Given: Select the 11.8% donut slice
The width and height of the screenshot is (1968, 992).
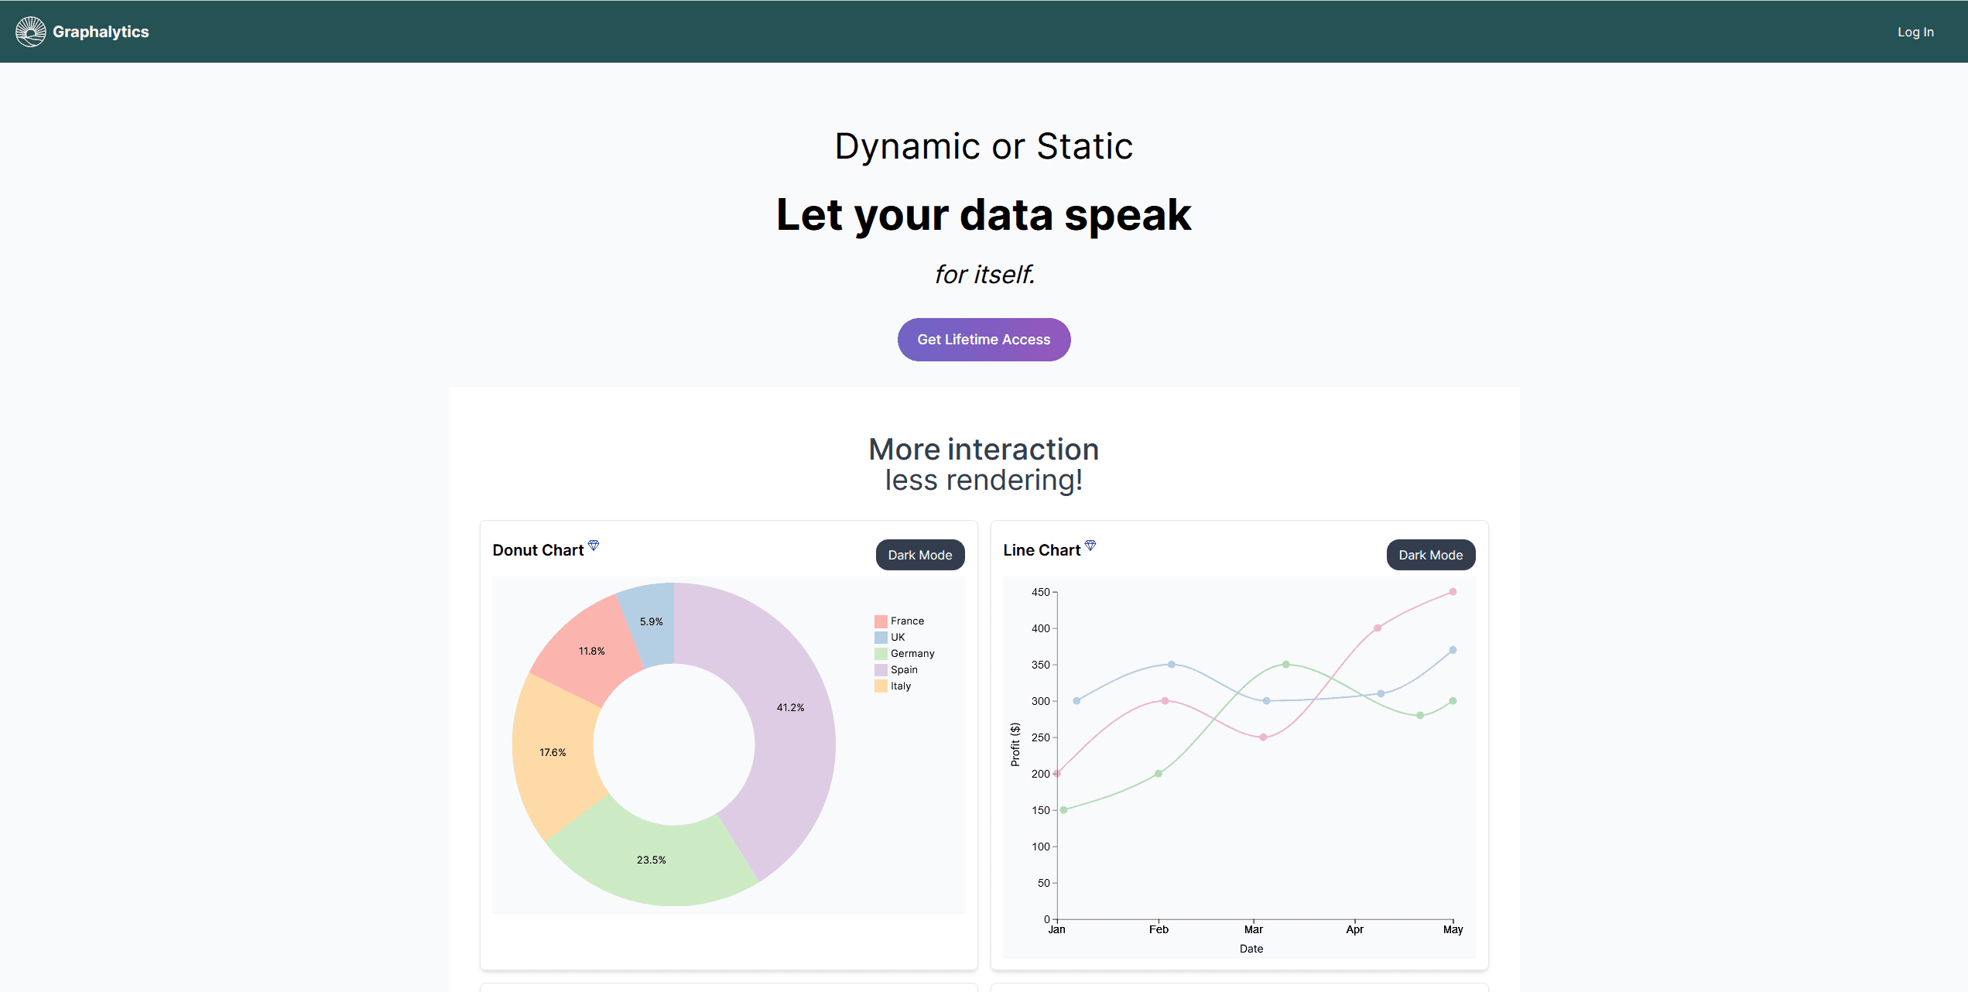Looking at the screenshot, I should pyautogui.click(x=592, y=651).
